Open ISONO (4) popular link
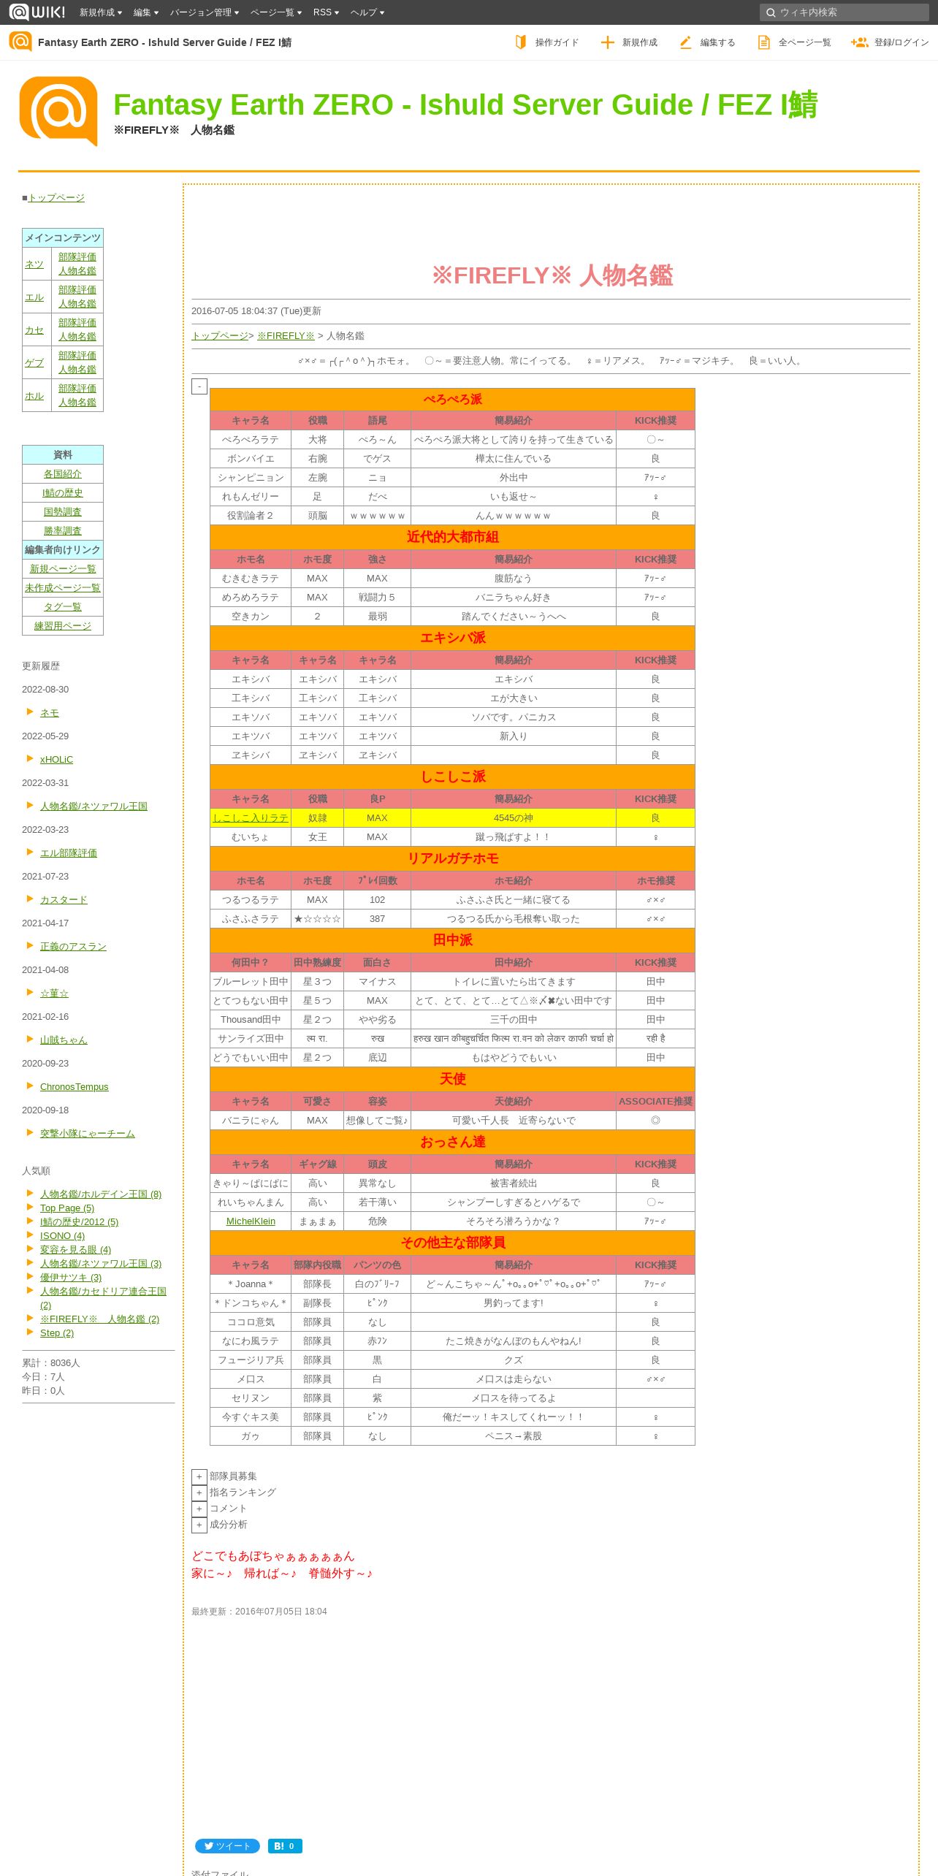938x1876 pixels. (x=62, y=1236)
